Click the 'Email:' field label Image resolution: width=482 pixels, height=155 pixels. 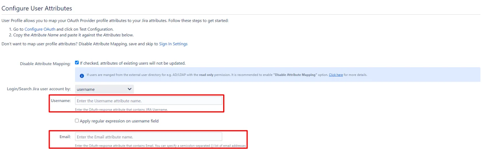point(65,137)
